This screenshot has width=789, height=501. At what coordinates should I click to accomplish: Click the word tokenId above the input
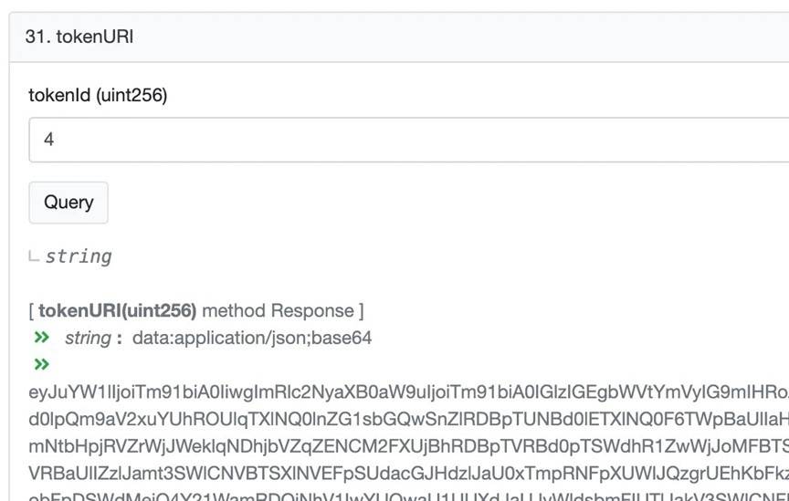pyautogui.click(x=60, y=95)
